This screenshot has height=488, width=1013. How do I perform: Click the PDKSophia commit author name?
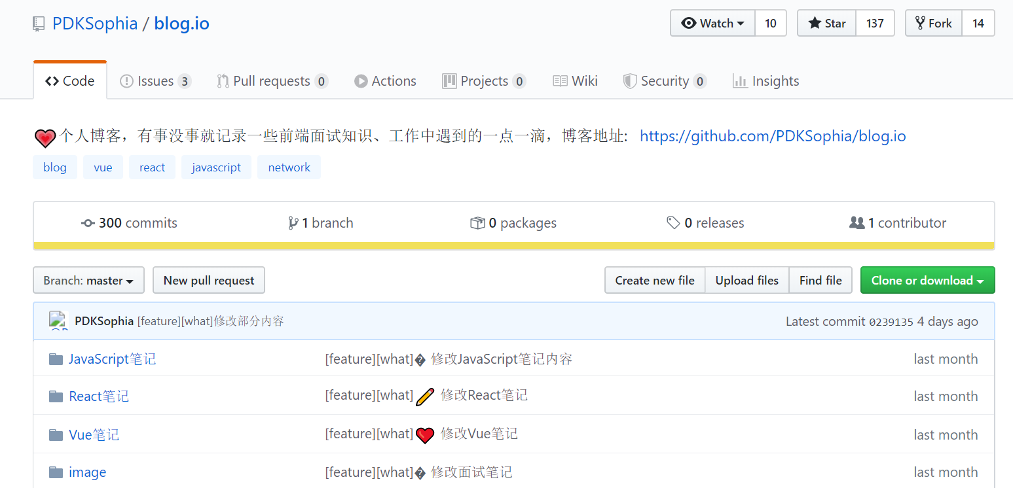coord(104,321)
